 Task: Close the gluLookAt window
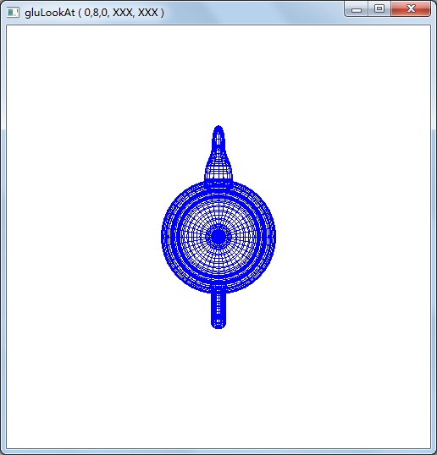coord(411,9)
